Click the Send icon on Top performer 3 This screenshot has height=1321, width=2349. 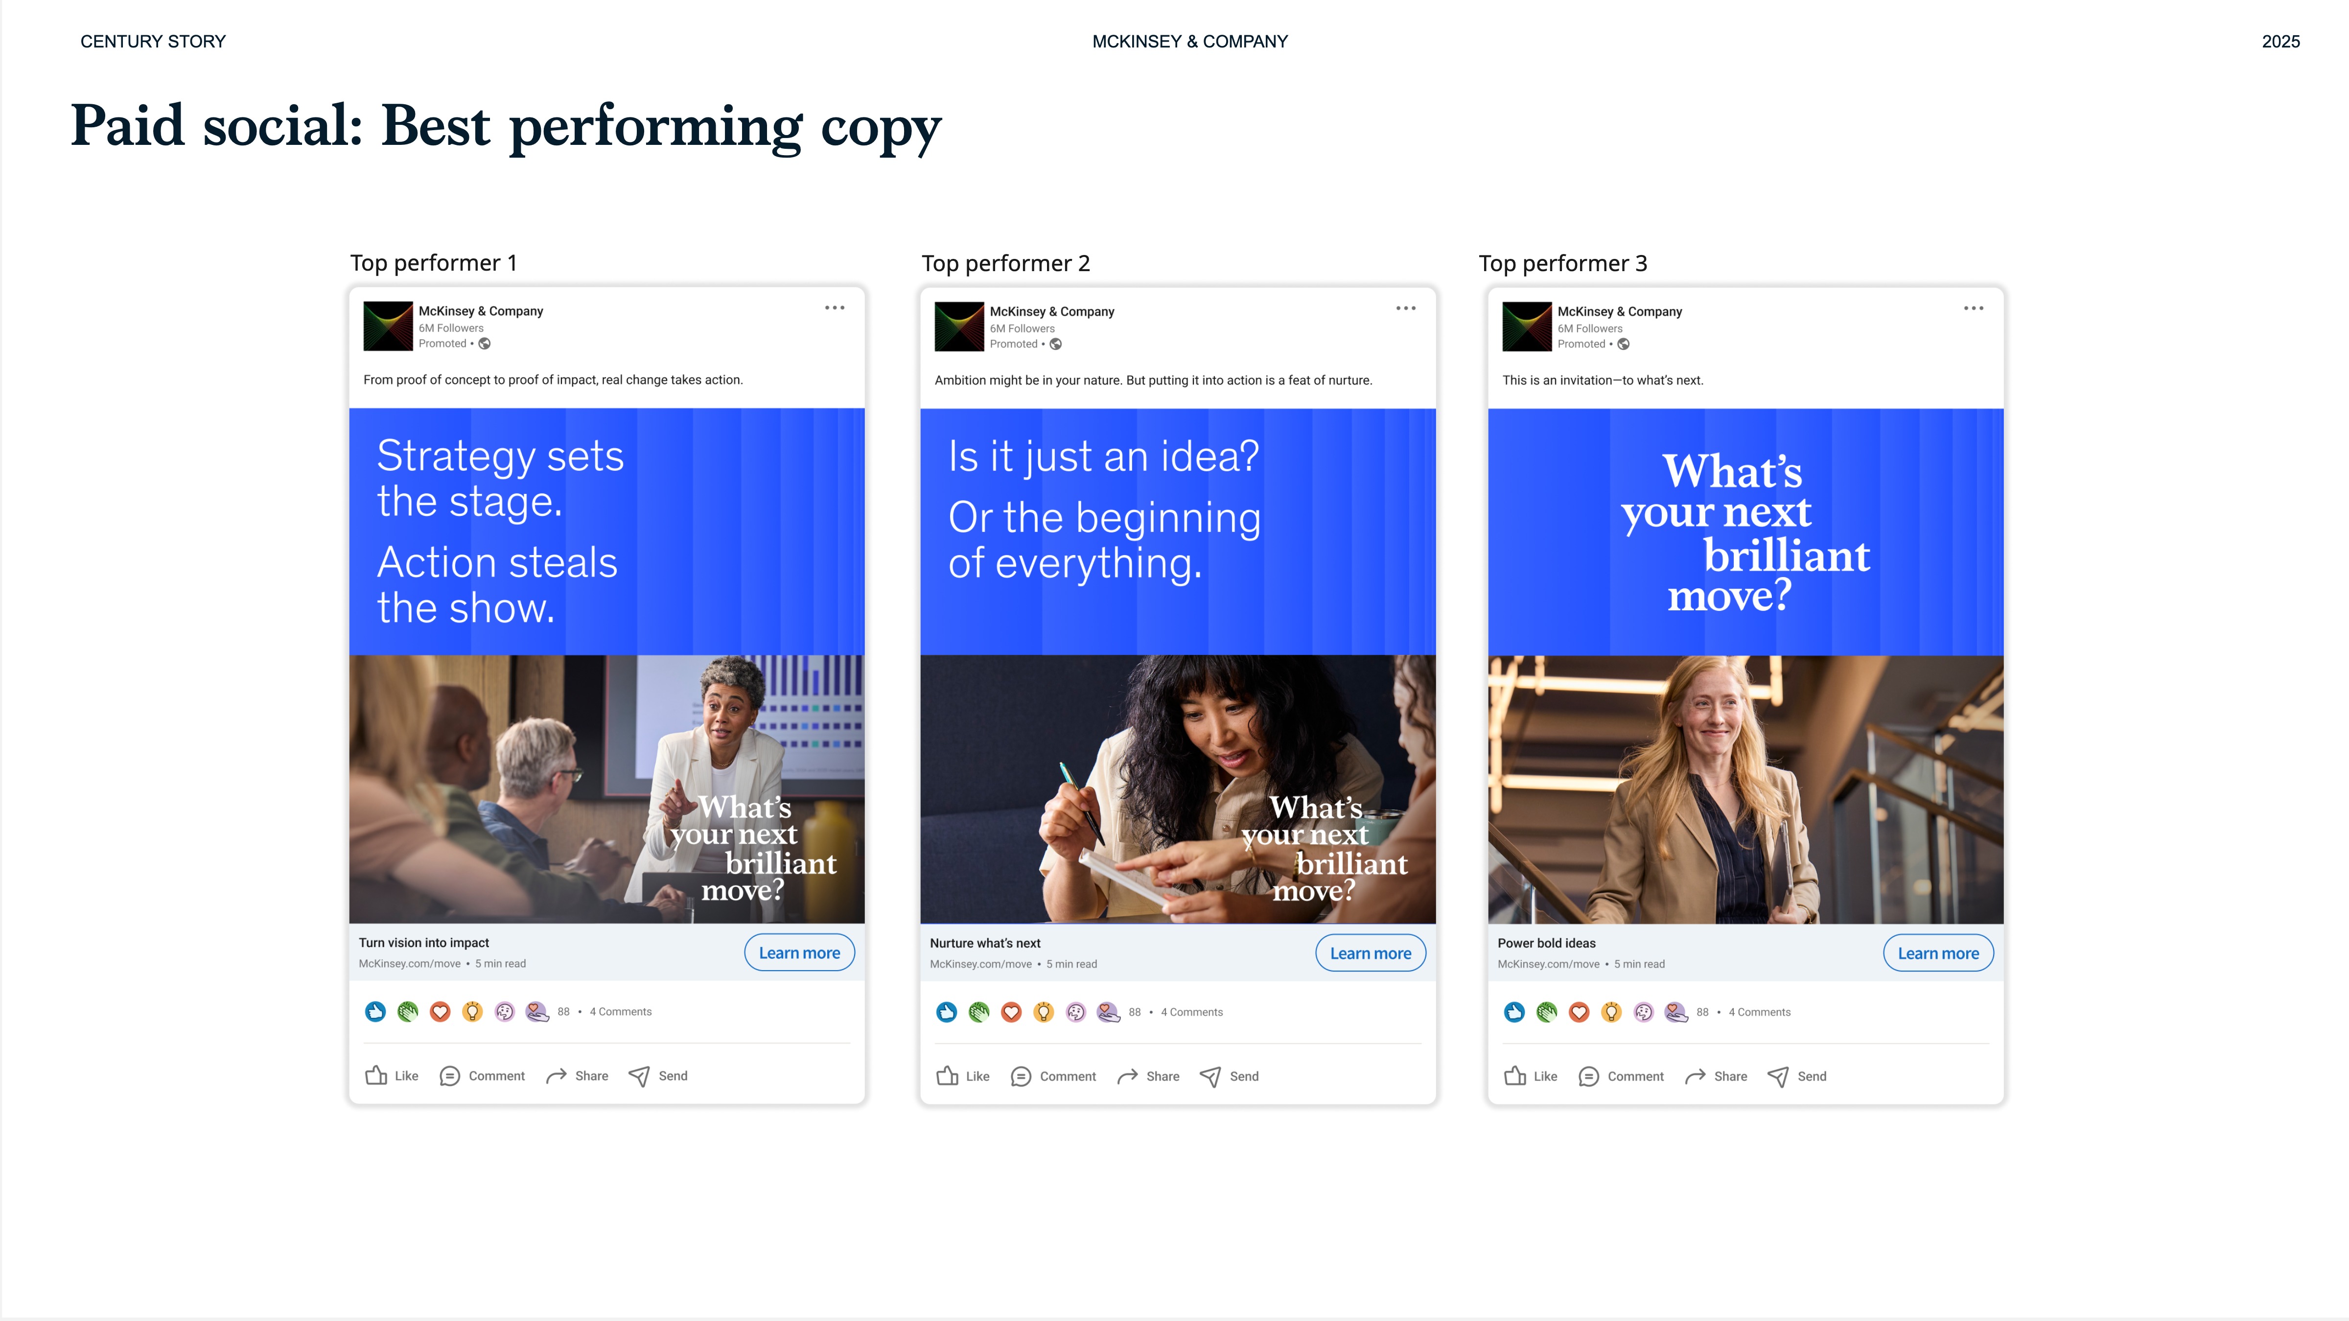(x=1778, y=1077)
